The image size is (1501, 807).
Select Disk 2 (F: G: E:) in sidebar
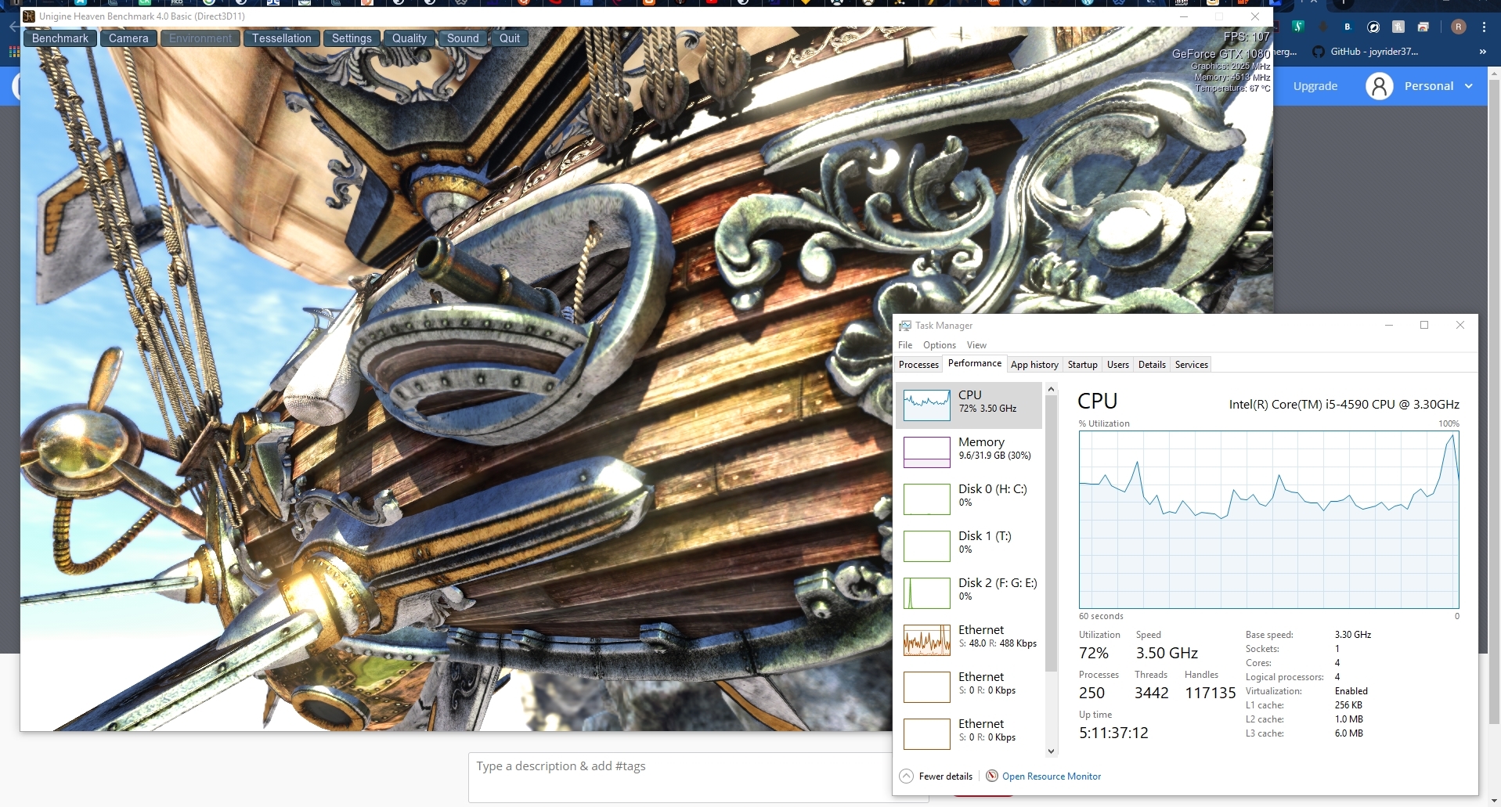click(969, 593)
